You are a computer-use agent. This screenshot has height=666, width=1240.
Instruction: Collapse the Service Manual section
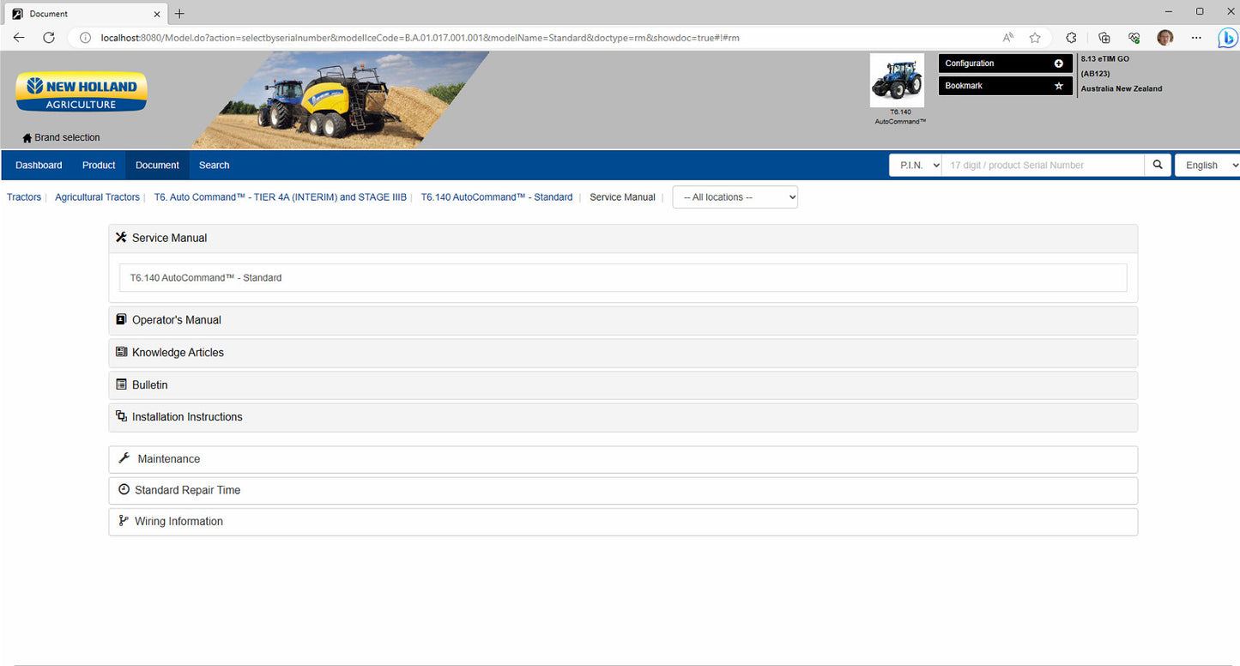pos(623,238)
